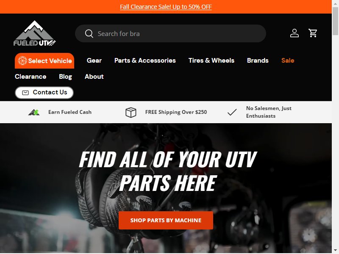Click the search magnifier icon
The width and height of the screenshot is (339, 254).
[89, 34]
